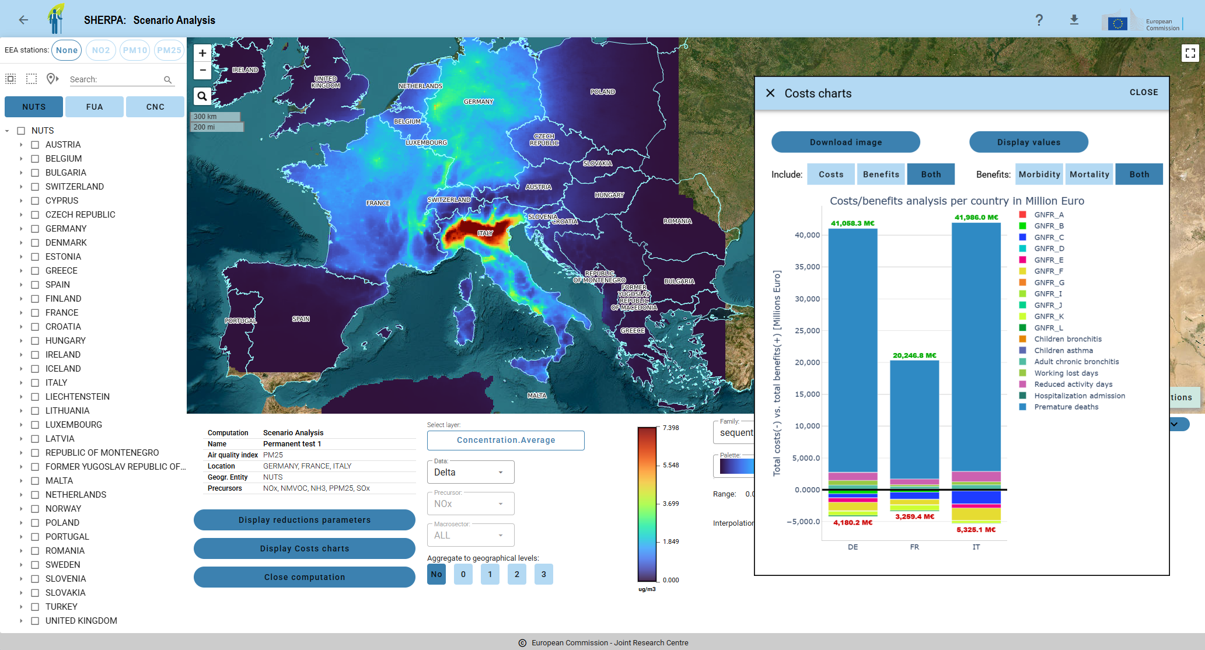Click Display Costs charts button
The height and width of the screenshot is (650, 1205).
[305, 548]
